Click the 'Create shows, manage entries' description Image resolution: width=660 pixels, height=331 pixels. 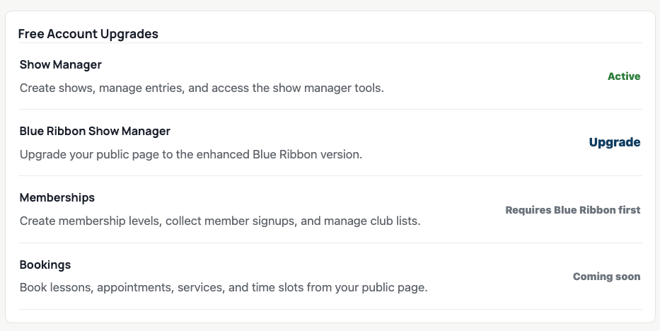[202, 88]
